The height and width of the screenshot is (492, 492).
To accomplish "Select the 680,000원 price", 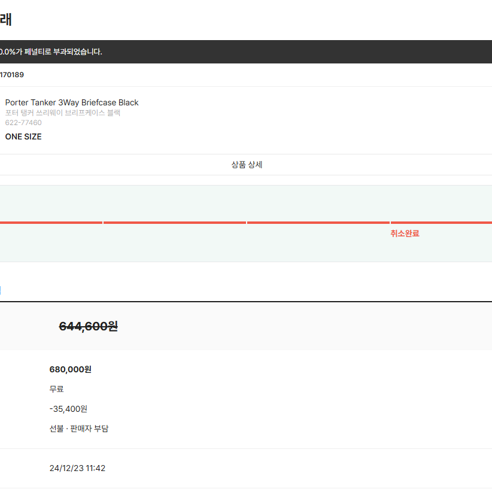I will [x=70, y=370].
